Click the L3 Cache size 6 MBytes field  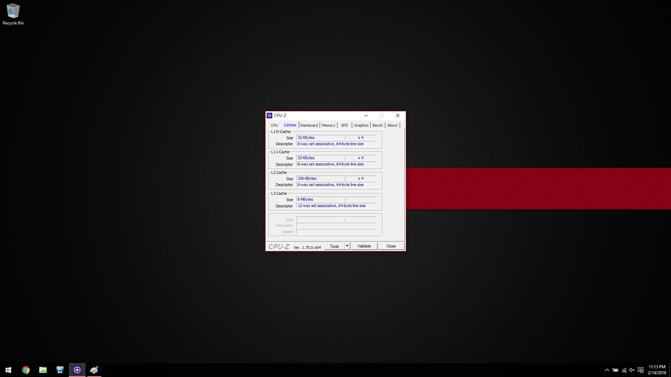coord(320,199)
